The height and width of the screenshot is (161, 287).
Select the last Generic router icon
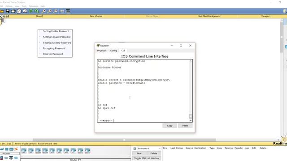click(x=87, y=151)
